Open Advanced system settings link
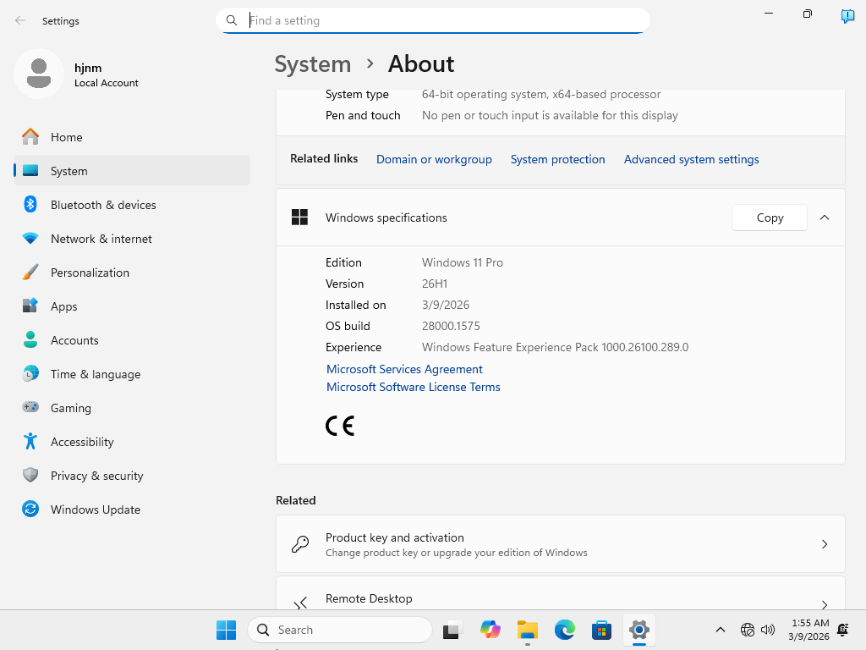This screenshot has height=650, width=866. click(x=691, y=159)
